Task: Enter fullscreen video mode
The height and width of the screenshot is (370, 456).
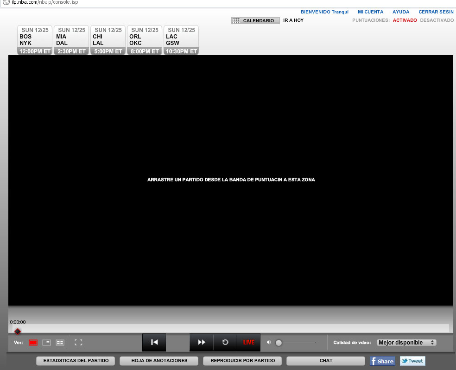Action: pyautogui.click(x=78, y=342)
